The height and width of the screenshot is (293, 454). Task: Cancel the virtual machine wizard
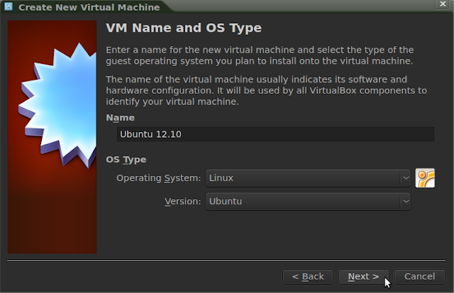pyautogui.click(x=419, y=276)
